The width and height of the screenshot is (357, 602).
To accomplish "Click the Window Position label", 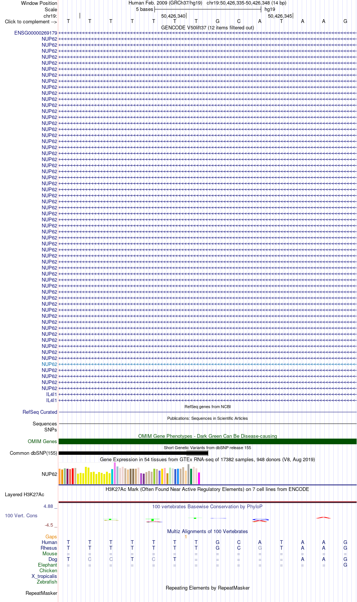I will click(39, 3).
